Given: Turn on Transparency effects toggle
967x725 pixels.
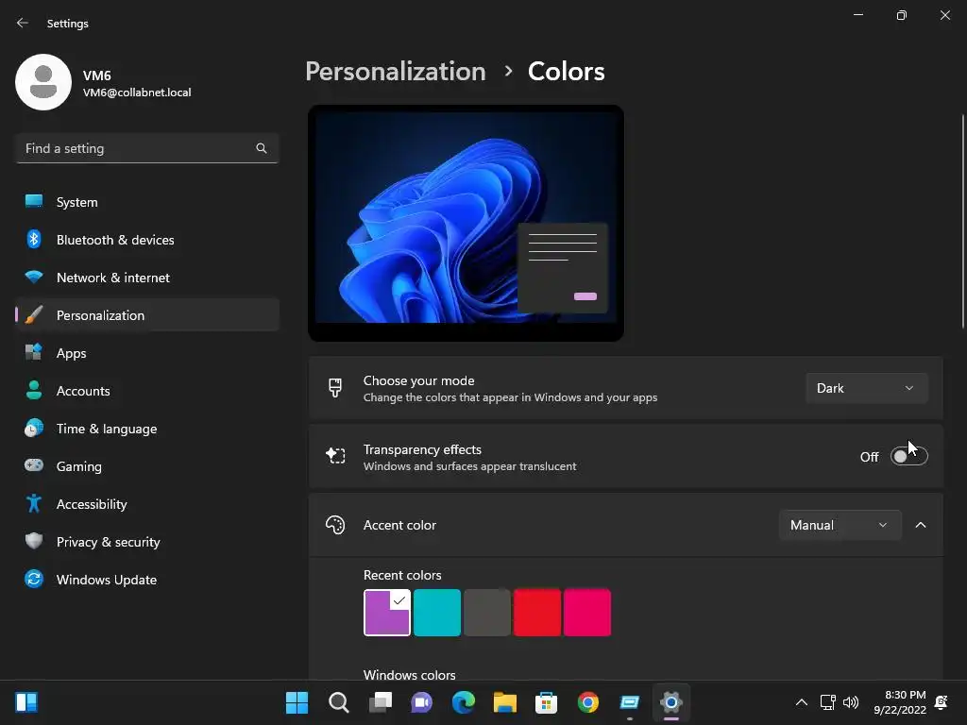Looking at the screenshot, I should pyautogui.click(x=908, y=456).
